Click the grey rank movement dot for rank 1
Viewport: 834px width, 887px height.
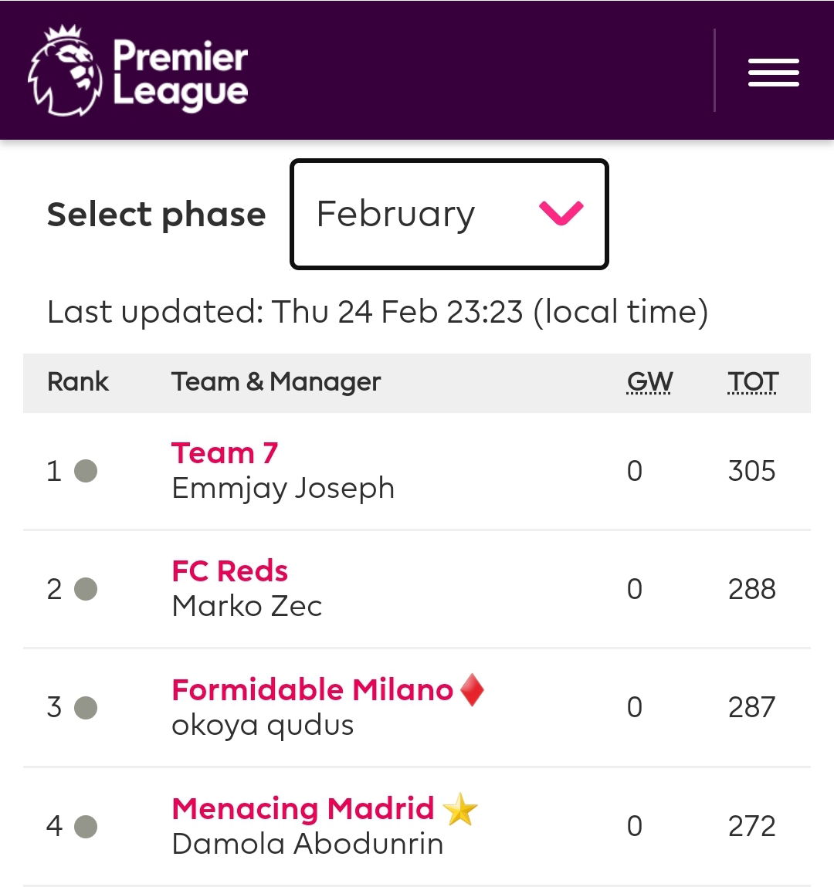click(x=86, y=471)
